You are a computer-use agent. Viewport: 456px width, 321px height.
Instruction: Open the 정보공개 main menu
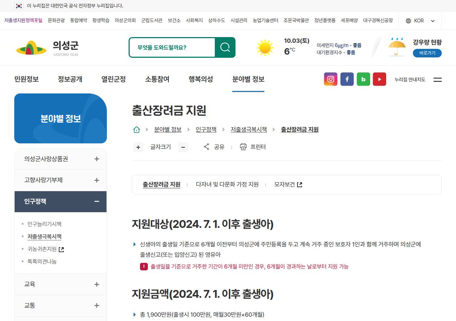coord(70,79)
